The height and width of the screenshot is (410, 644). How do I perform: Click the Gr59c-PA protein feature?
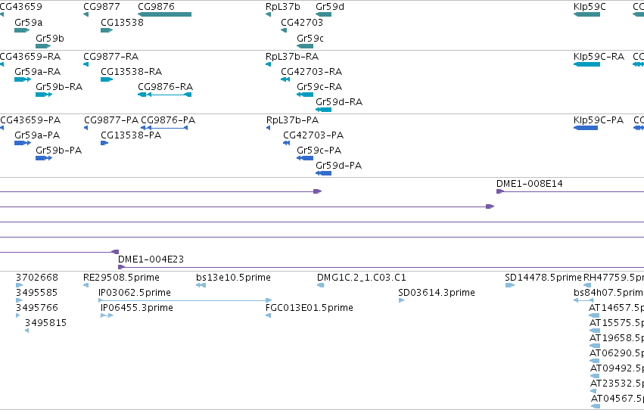tap(305, 158)
